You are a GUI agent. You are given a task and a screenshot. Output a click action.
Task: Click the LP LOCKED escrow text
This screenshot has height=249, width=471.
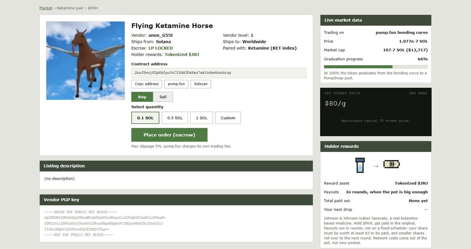pos(161,48)
